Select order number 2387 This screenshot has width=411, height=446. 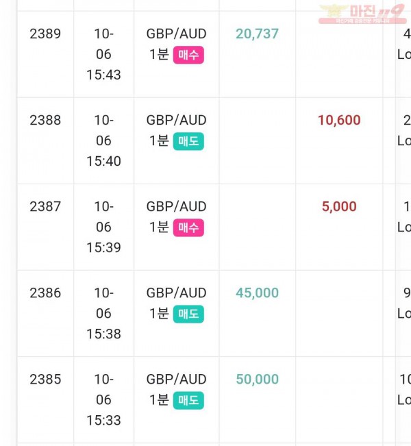(45, 206)
